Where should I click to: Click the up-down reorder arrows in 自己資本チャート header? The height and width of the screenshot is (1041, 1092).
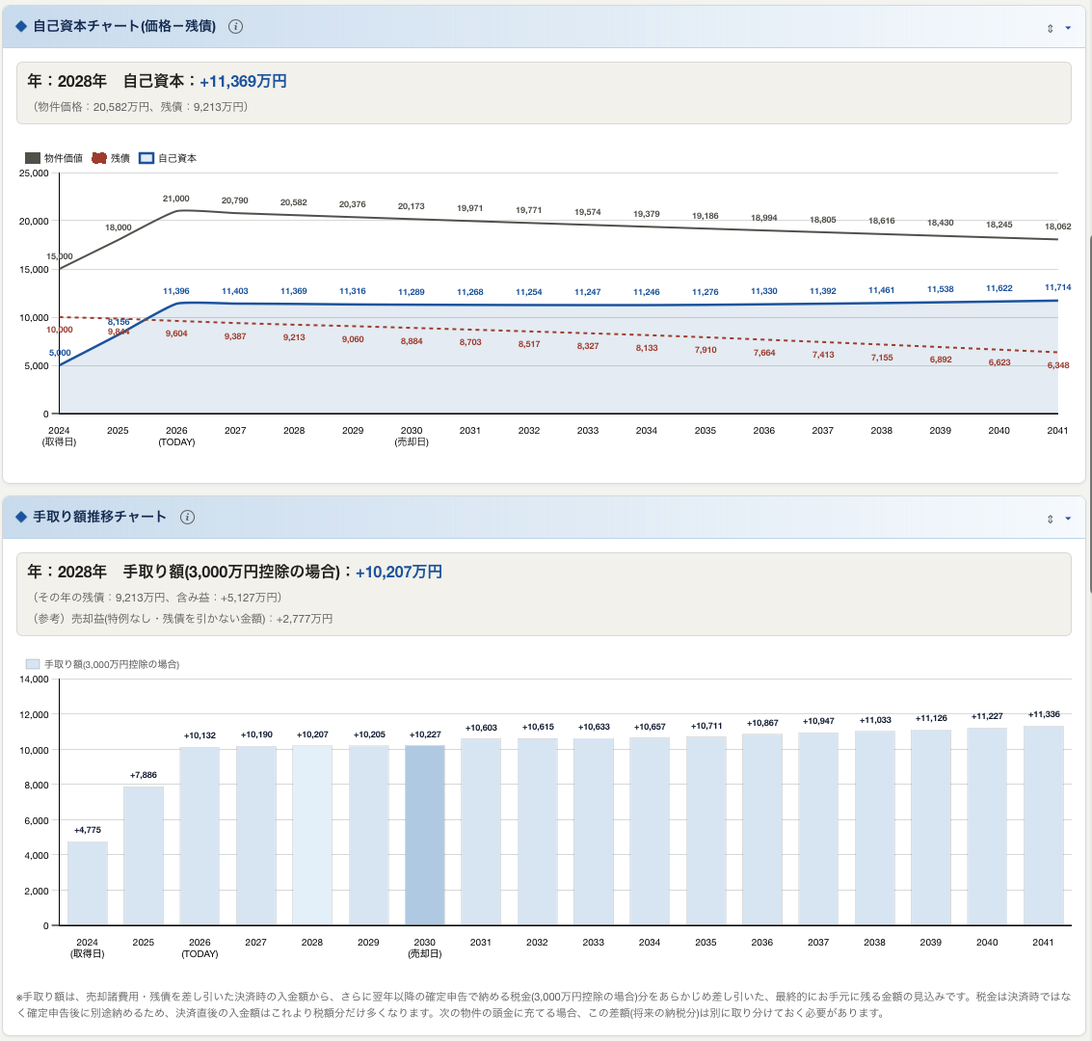point(1051,29)
